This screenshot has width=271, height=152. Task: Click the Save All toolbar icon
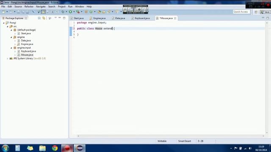pyautogui.click(x=23, y=12)
